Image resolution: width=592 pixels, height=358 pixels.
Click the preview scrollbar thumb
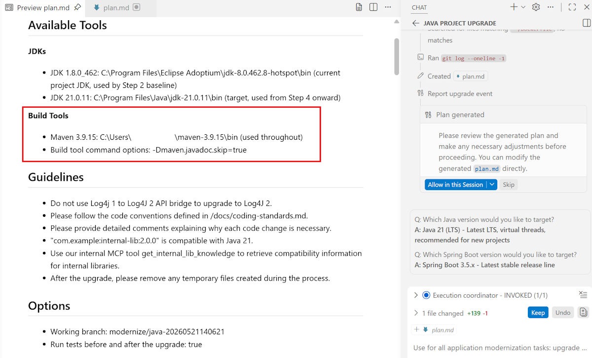(396, 57)
